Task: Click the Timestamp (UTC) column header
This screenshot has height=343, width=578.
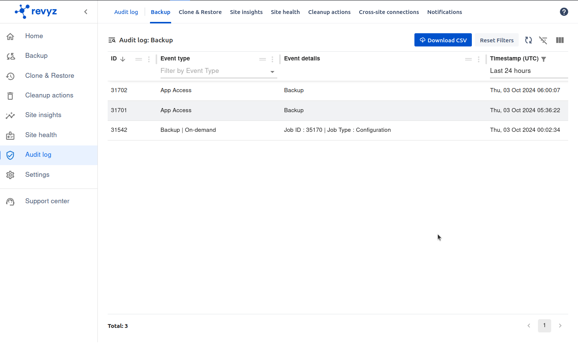Action: click(x=514, y=59)
